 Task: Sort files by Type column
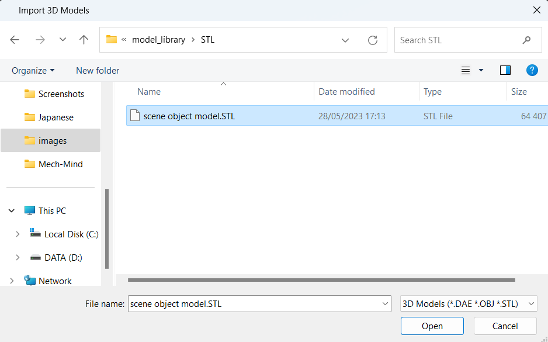433,92
